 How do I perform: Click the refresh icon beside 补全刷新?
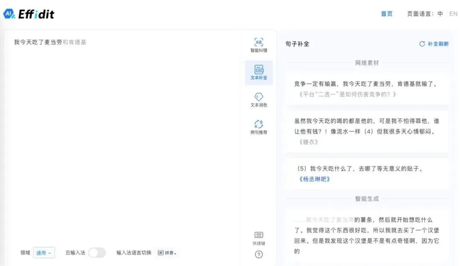point(422,43)
